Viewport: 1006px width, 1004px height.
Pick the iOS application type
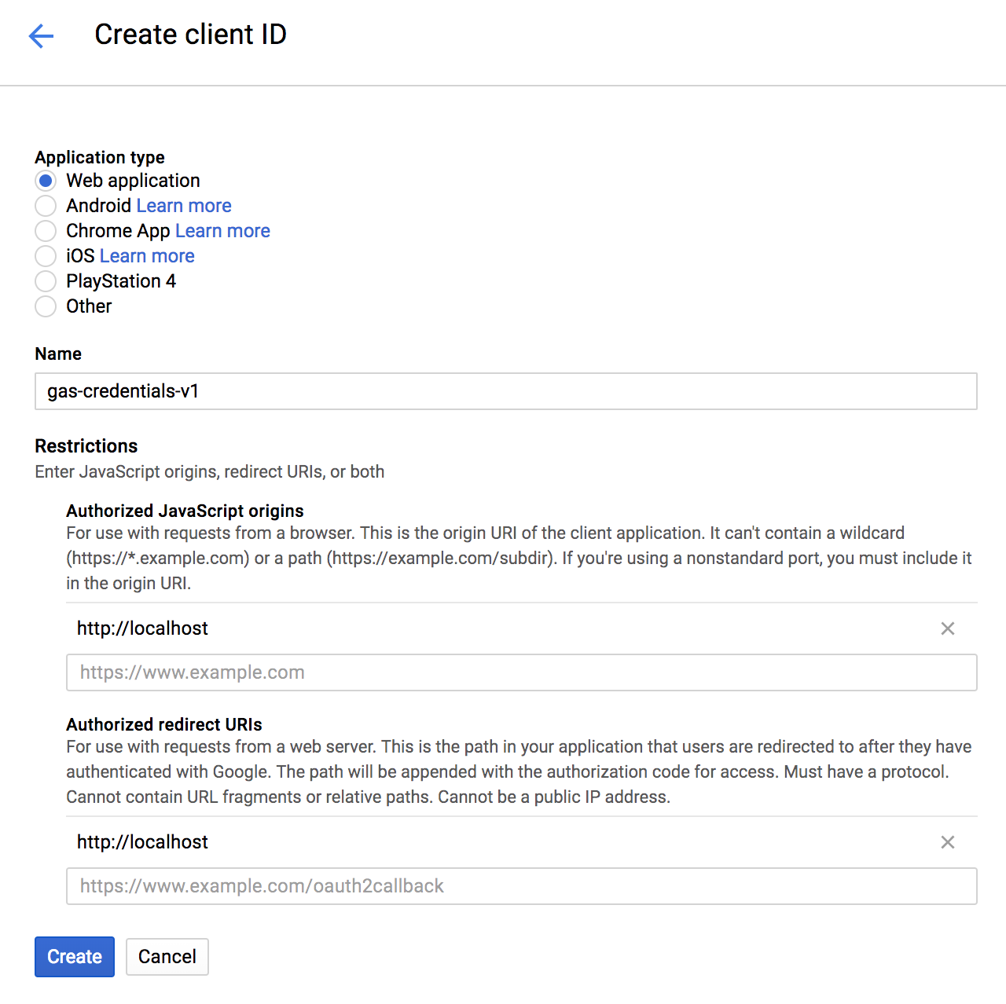(x=46, y=256)
